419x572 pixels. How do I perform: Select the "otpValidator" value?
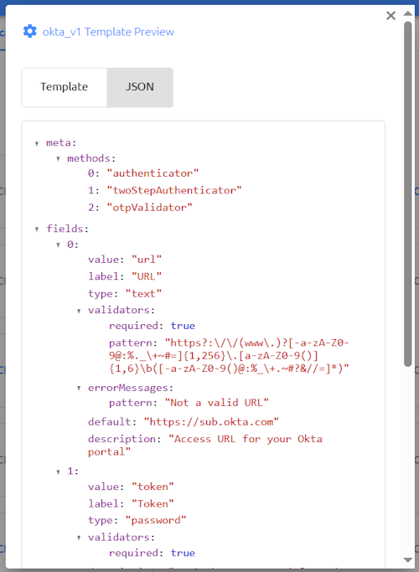click(x=150, y=208)
